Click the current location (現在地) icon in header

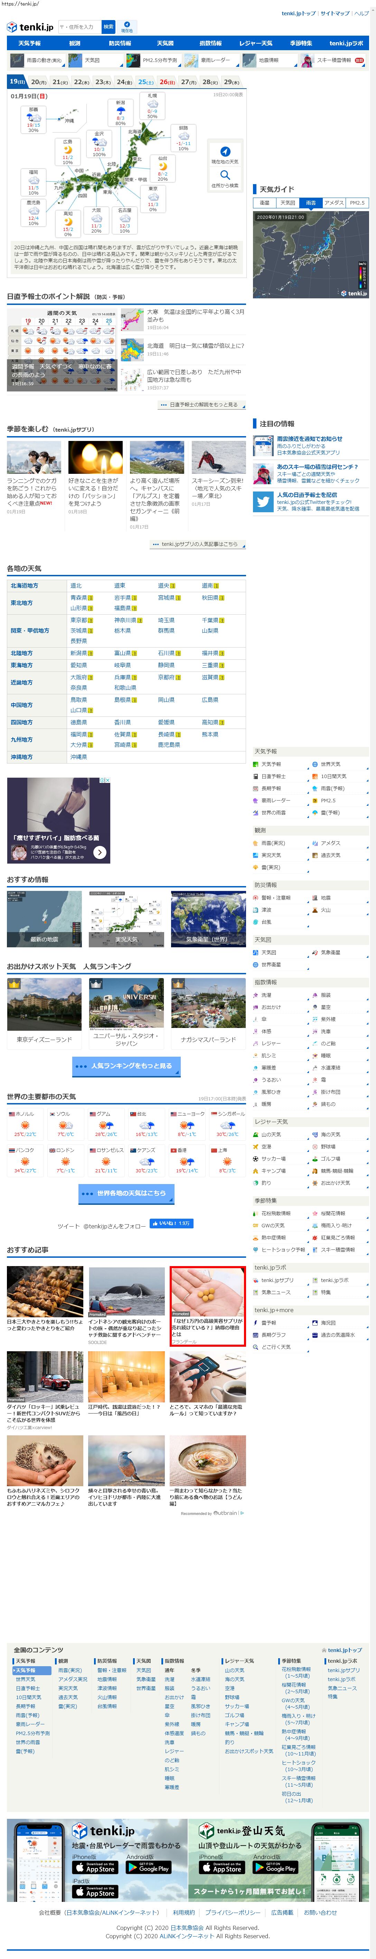pos(127,26)
